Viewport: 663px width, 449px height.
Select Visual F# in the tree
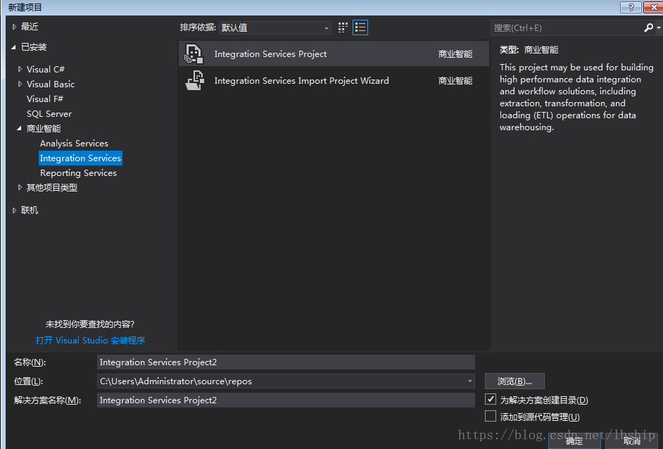click(45, 99)
